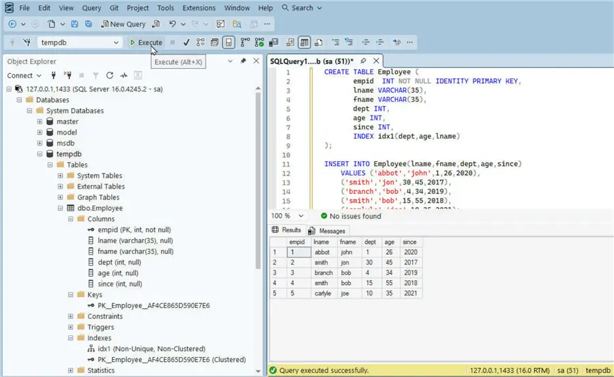614x377 pixels.
Task: Open the Activity Monitor toolbar icon
Action: pyautogui.click(x=220, y=24)
